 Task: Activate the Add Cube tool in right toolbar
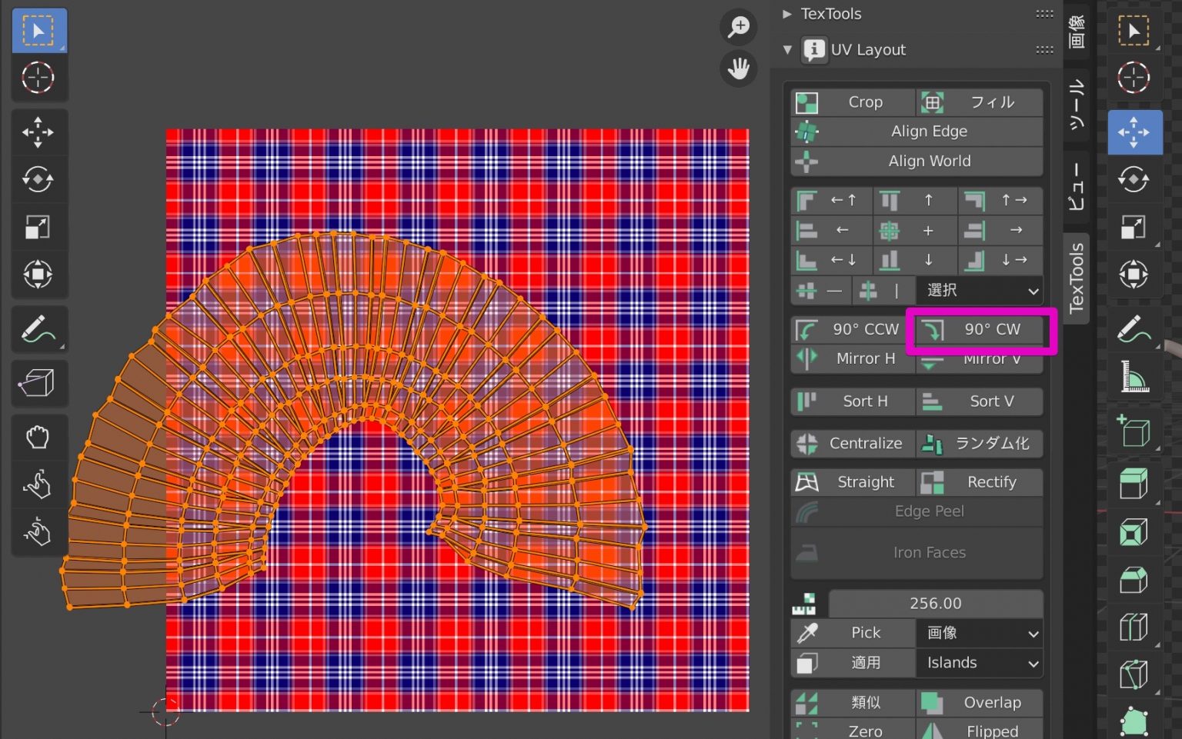(1135, 431)
